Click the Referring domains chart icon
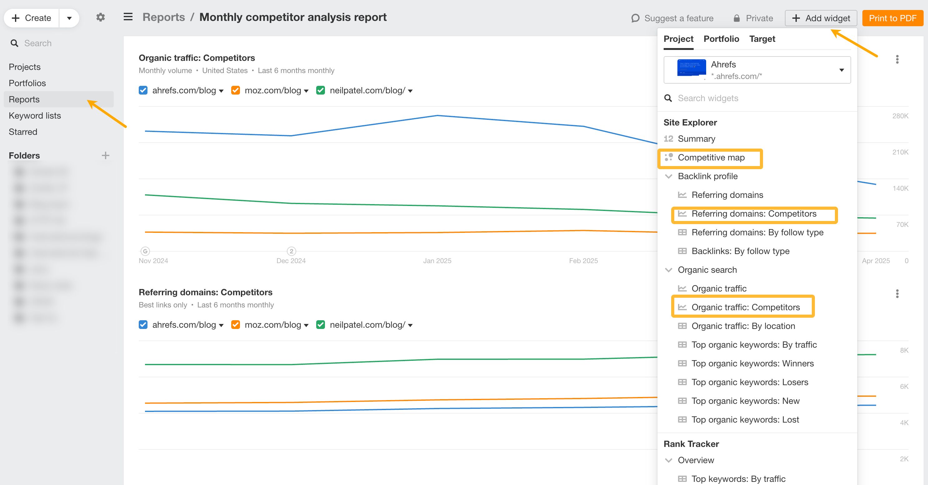This screenshot has height=485, width=928. (683, 195)
